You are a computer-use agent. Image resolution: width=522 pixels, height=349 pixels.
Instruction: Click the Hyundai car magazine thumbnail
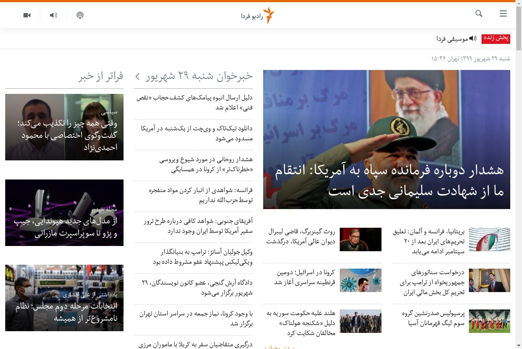click(64, 213)
